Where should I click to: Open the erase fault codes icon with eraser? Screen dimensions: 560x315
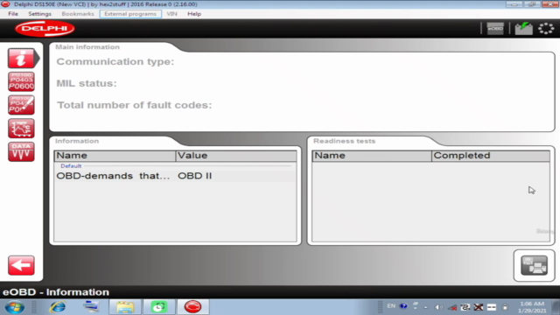click(x=21, y=105)
